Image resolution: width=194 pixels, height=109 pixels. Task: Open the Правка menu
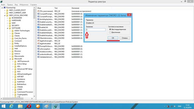10,5
